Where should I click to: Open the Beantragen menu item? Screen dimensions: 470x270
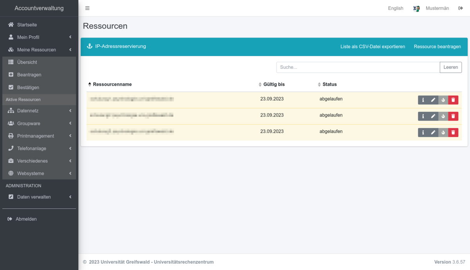[x=29, y=75]
